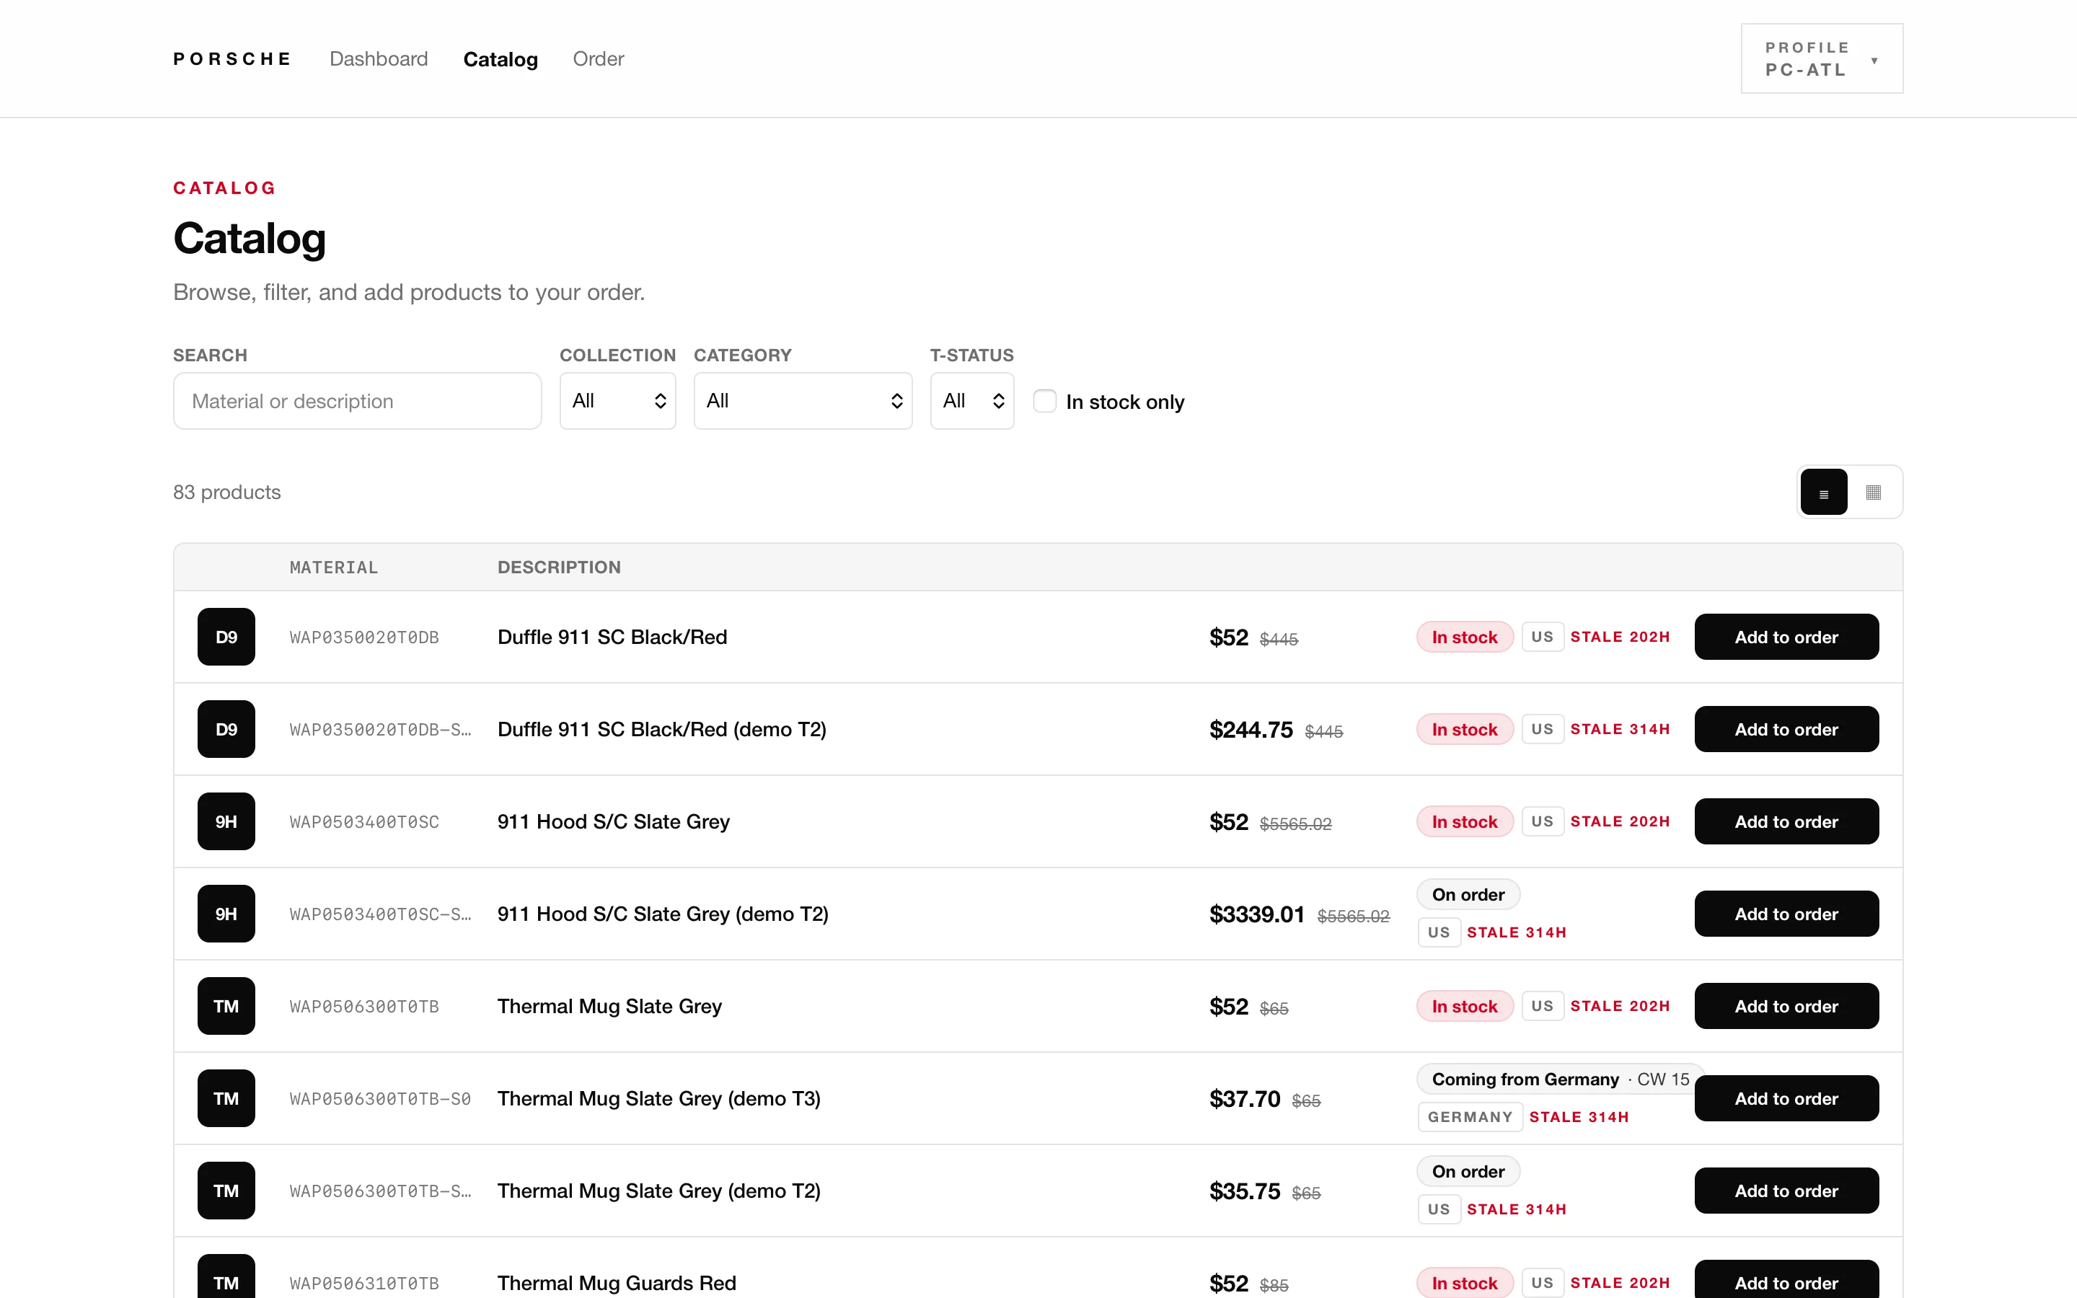
Task: Click TM badge of Thermal Mug demo T2
Action: click(x=226, y=1191)
